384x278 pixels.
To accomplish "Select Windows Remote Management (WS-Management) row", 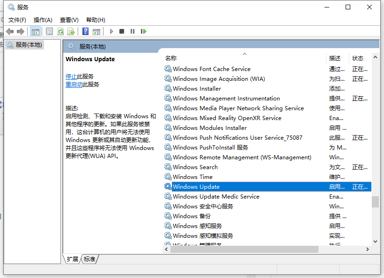I will tap(267, 157).
